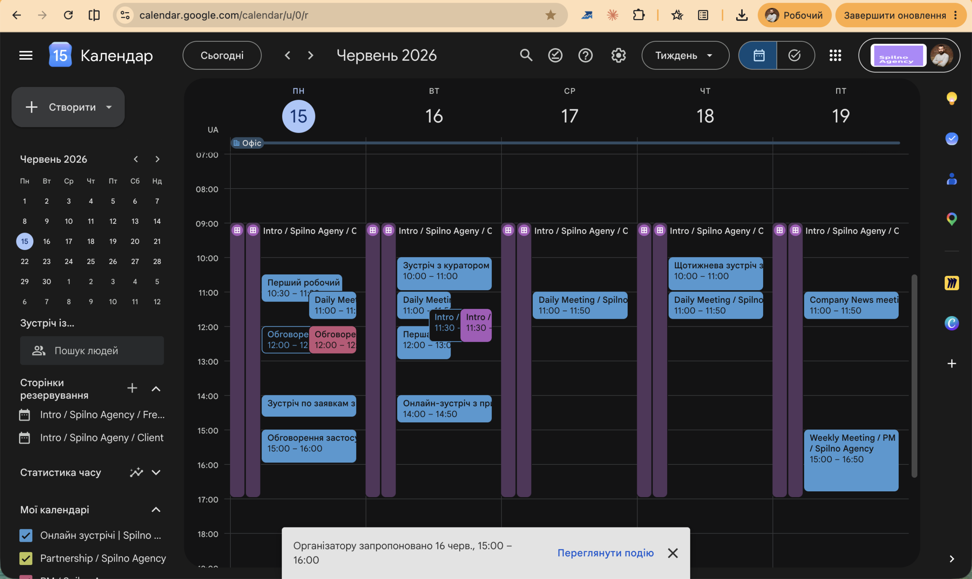The image size is (972, 579).
Task: Click the Створити button
Action: click(x=68, y=107)
